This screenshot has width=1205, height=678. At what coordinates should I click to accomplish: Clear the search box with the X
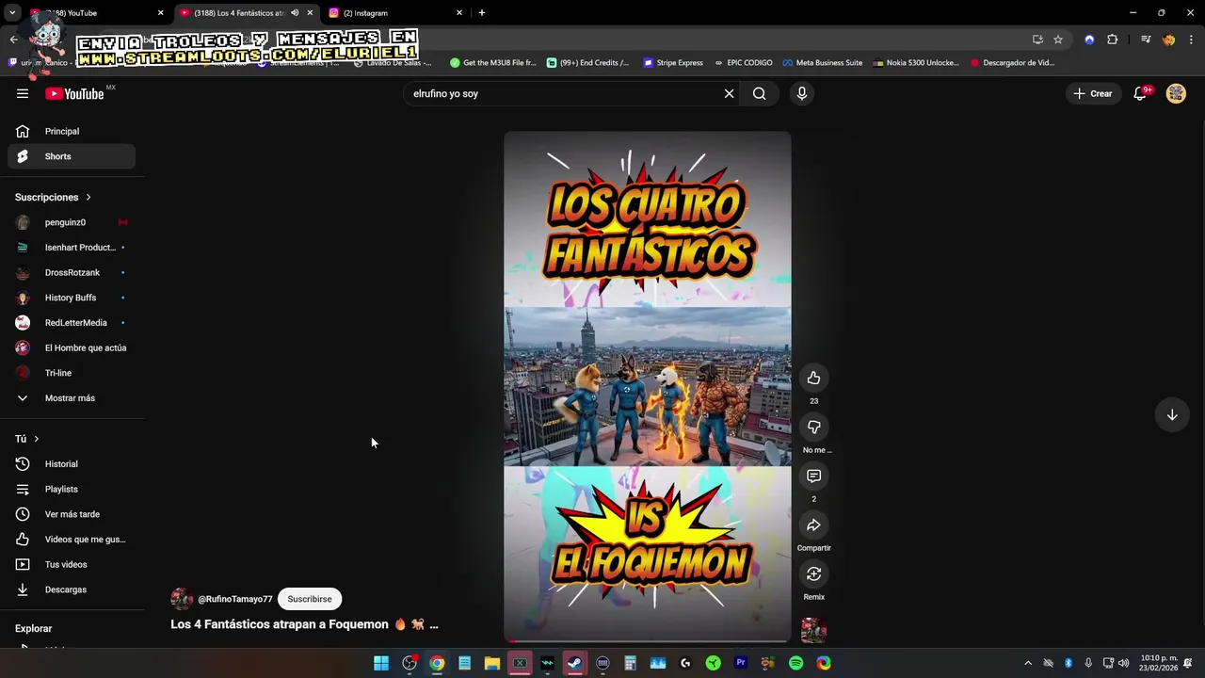pyautogui.click(x=729, y=93)
